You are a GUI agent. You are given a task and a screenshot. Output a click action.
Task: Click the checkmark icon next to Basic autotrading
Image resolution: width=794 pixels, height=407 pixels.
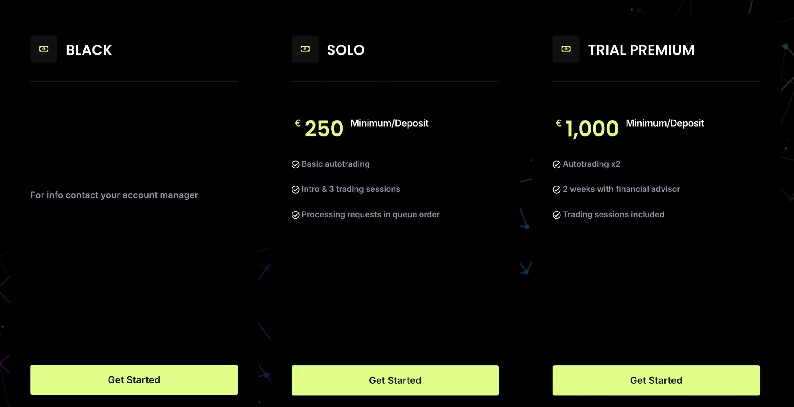[x=296, y=164]
